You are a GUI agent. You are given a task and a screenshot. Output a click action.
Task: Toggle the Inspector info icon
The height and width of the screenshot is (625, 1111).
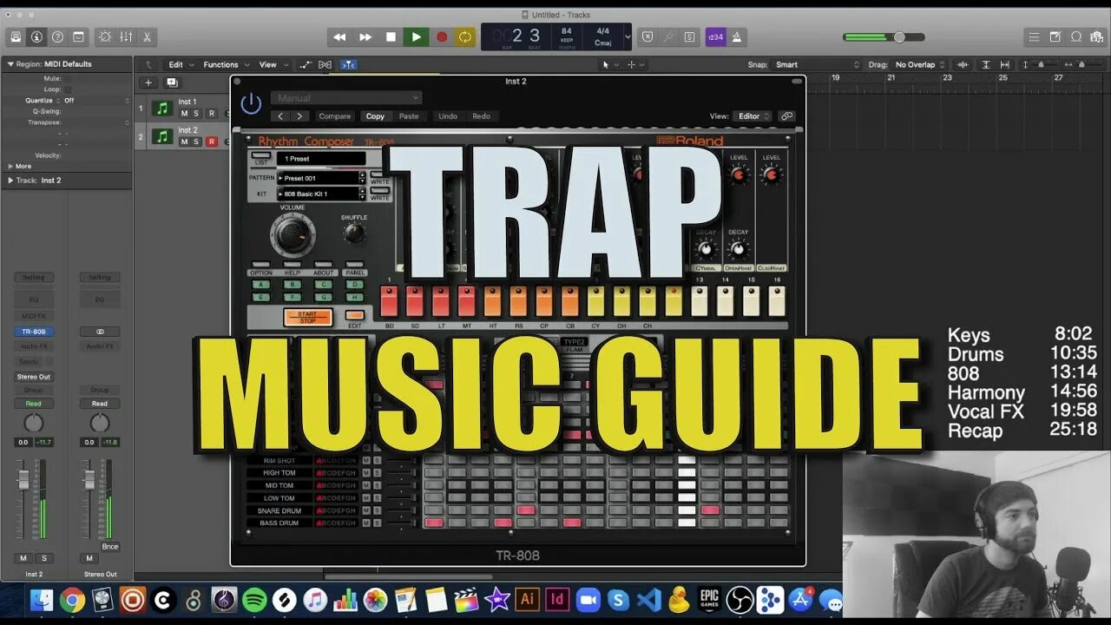(x=36, y=36)
